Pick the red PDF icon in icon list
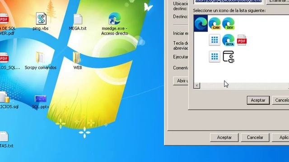This screenshot has height=162, width=289. (x=242, y=40)
